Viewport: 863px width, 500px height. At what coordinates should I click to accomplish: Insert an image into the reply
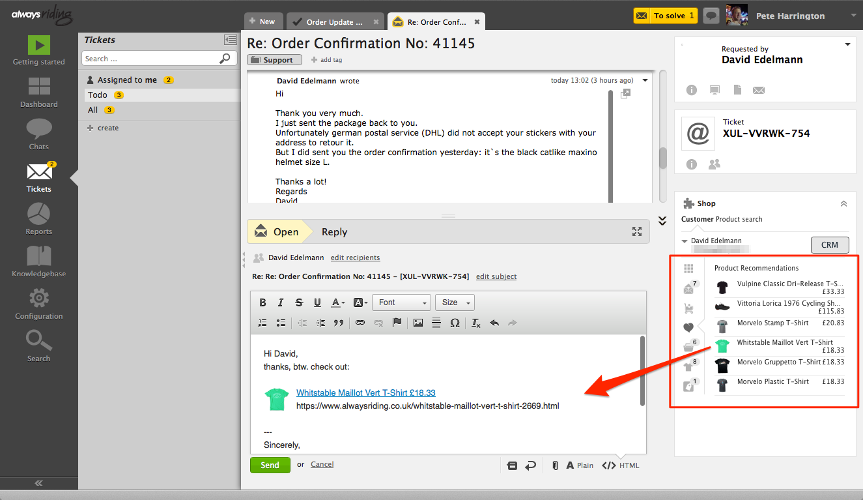point(418,323)
